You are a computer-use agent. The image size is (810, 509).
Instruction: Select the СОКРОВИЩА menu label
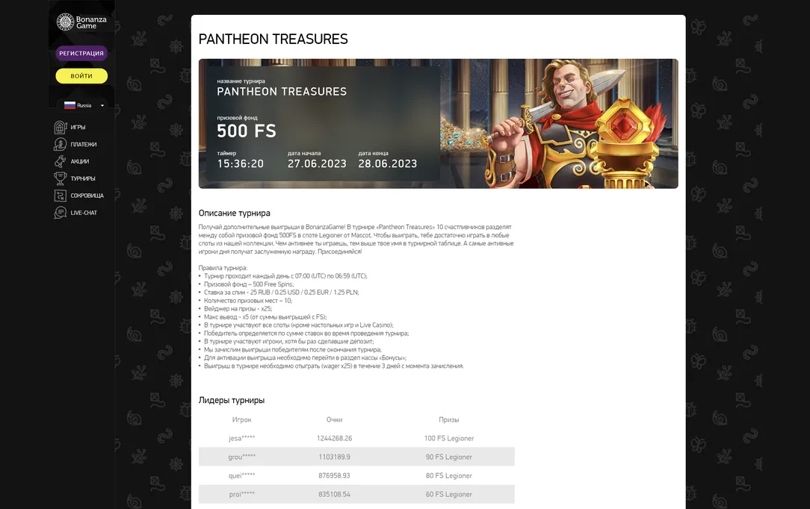[x=87, y=196]
